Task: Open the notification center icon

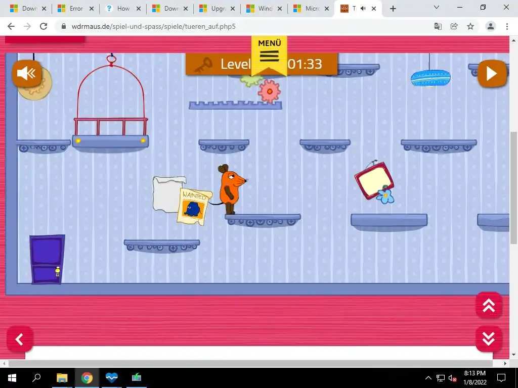Action: tap(501, 378)
